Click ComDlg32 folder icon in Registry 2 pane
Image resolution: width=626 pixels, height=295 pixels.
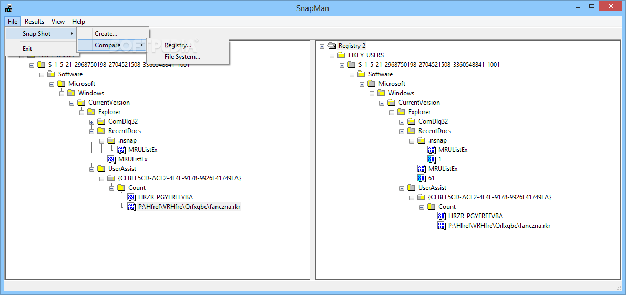pos(412,121)
